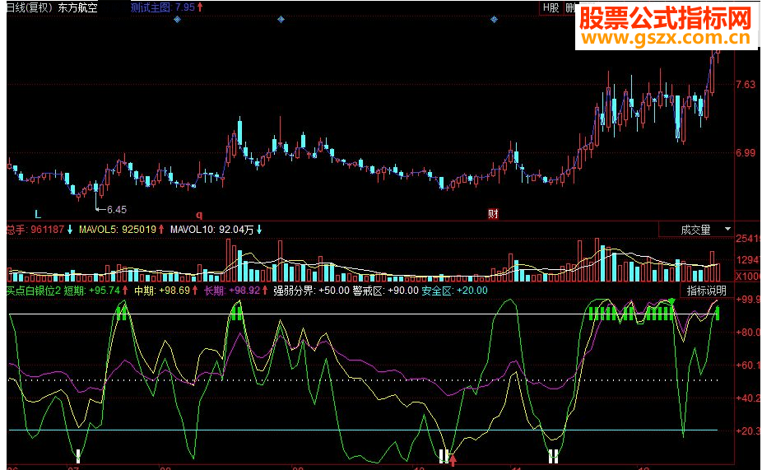Click the red q marker below candles

coord(197,214)
